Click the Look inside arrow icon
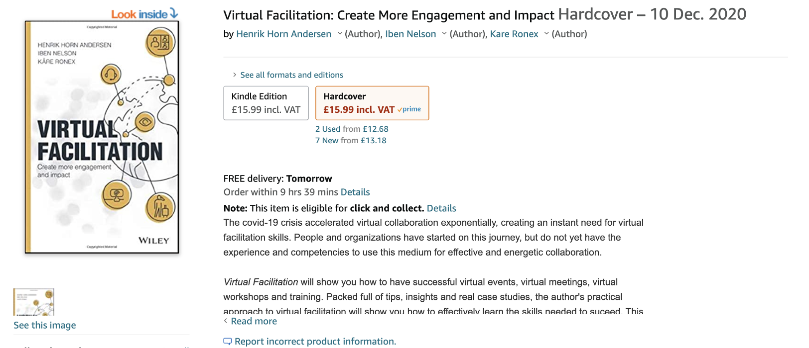This screenshot has height=348, width=809. coord(173,13)
